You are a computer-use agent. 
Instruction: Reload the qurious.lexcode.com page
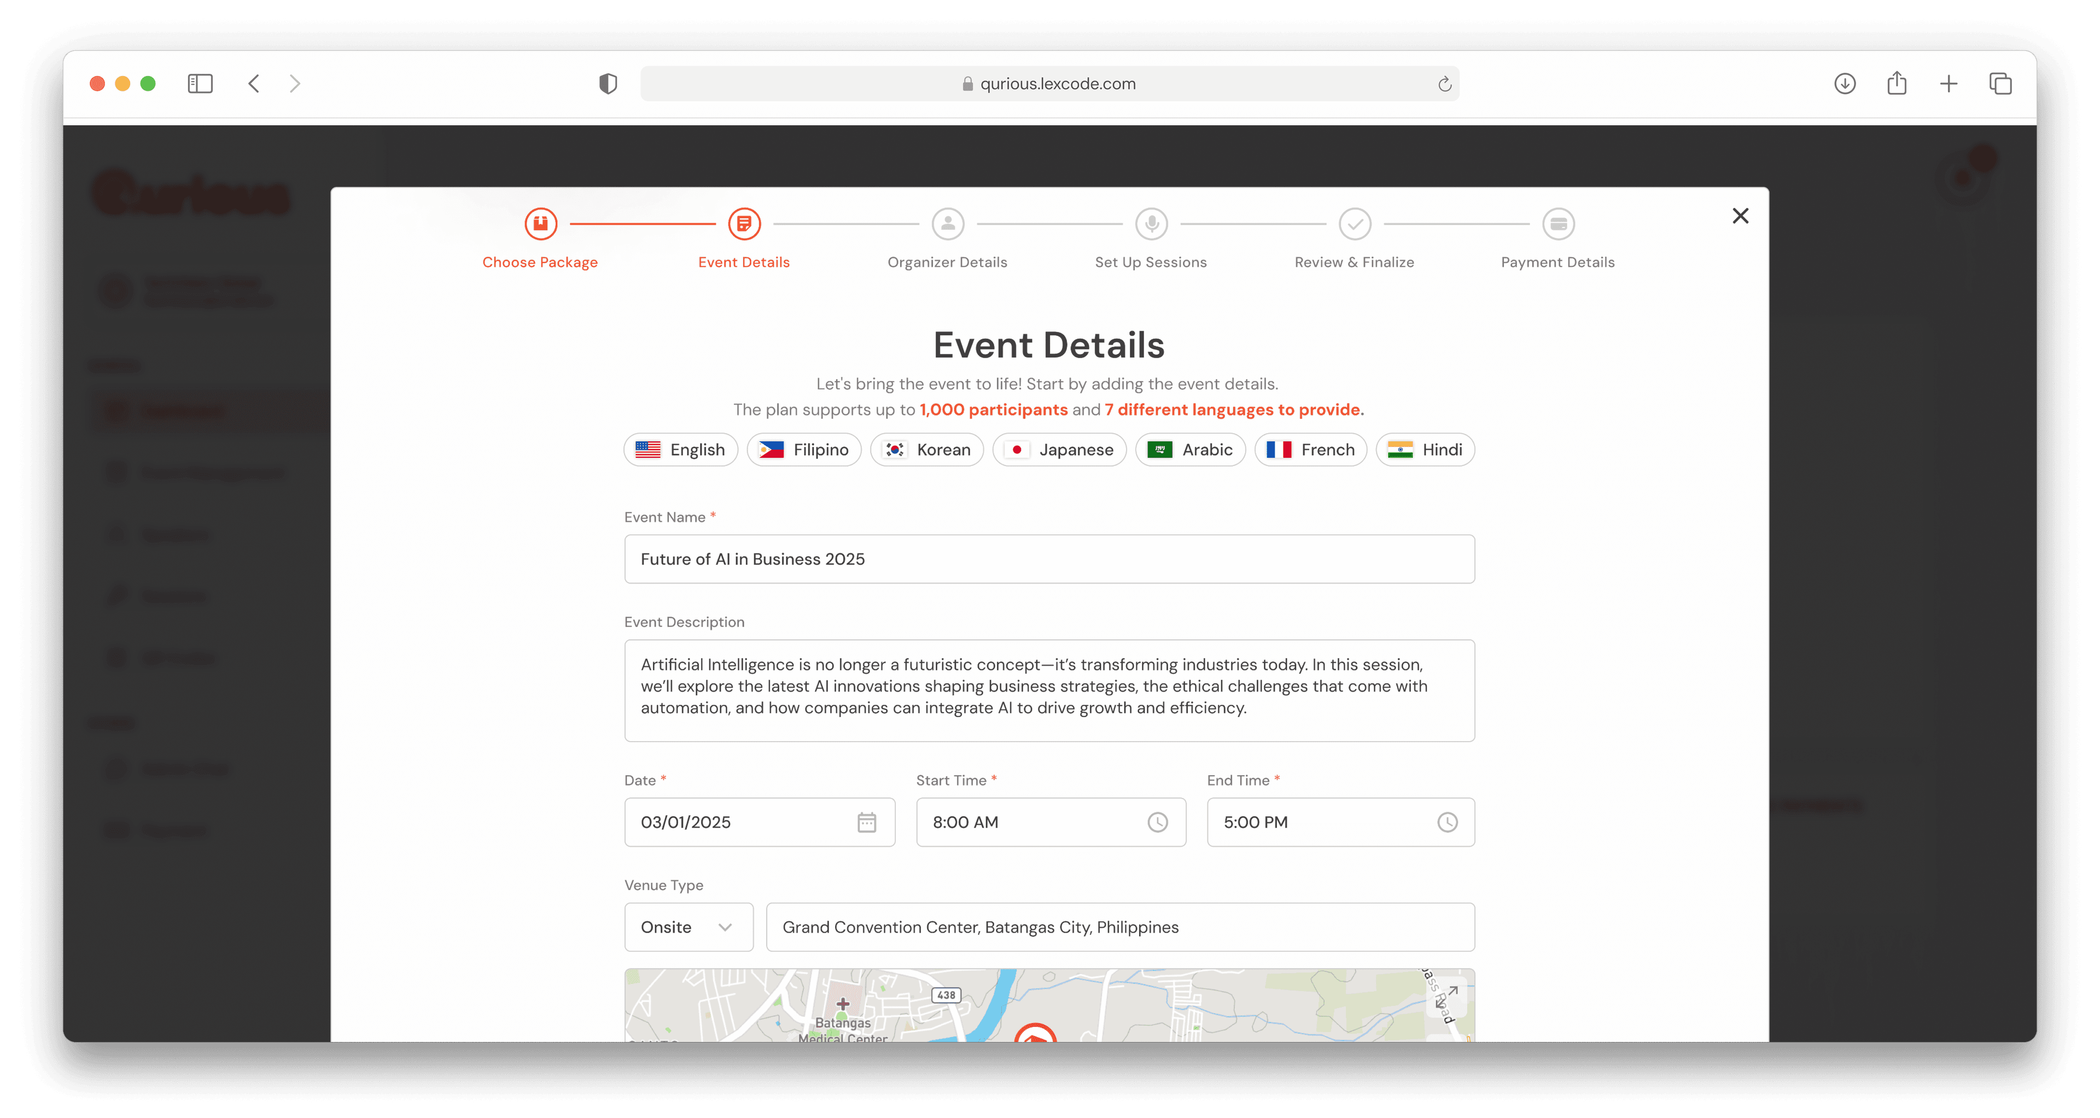(1444, 83)
